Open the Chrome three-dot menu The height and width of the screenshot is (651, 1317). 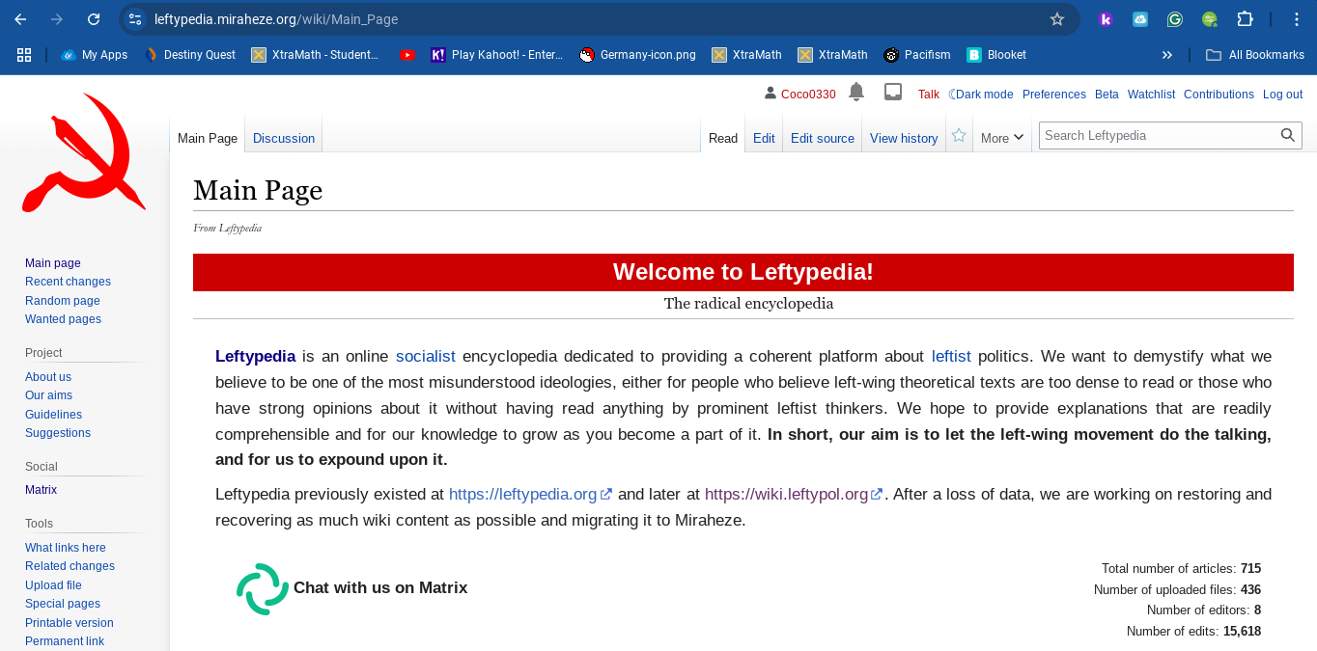coord(1297,19)
